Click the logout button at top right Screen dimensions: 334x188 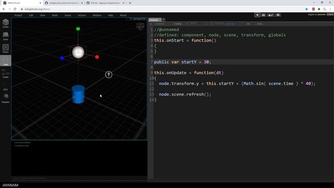(x=330, y=15)
